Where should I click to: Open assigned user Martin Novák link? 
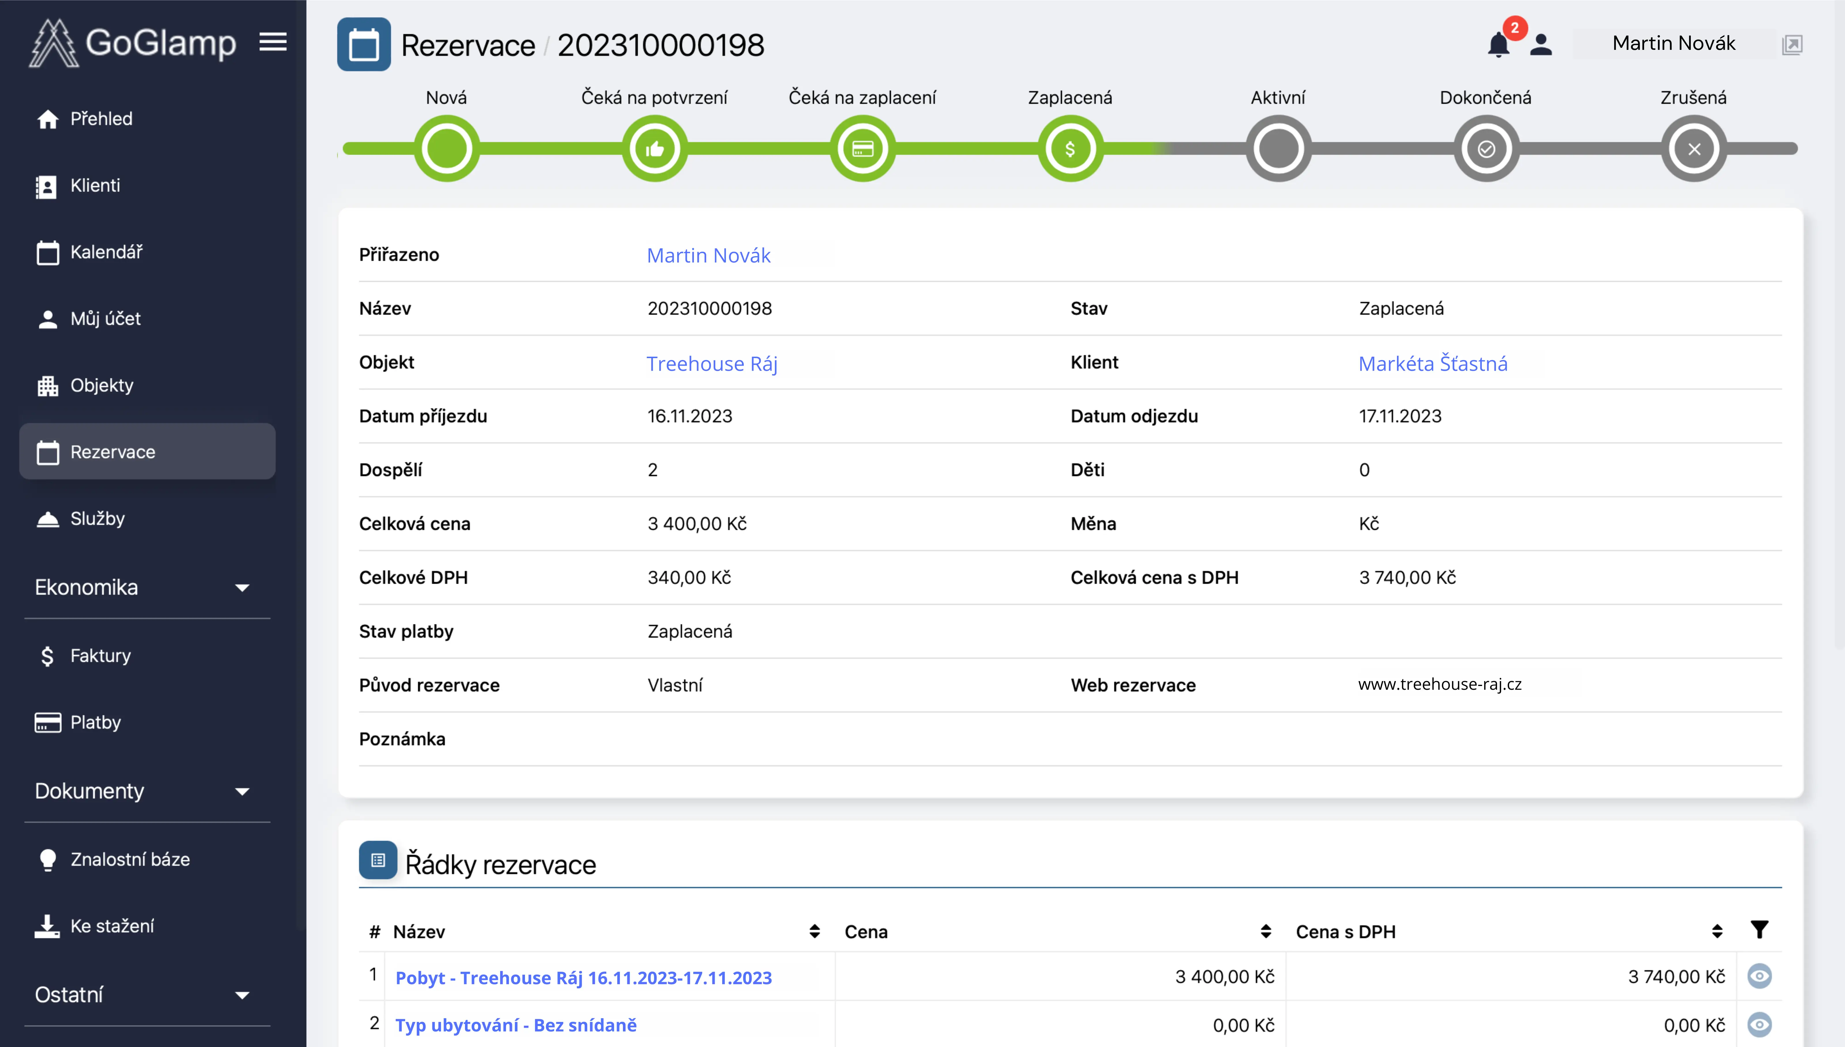pyautogui.click(x=709, y=255)
